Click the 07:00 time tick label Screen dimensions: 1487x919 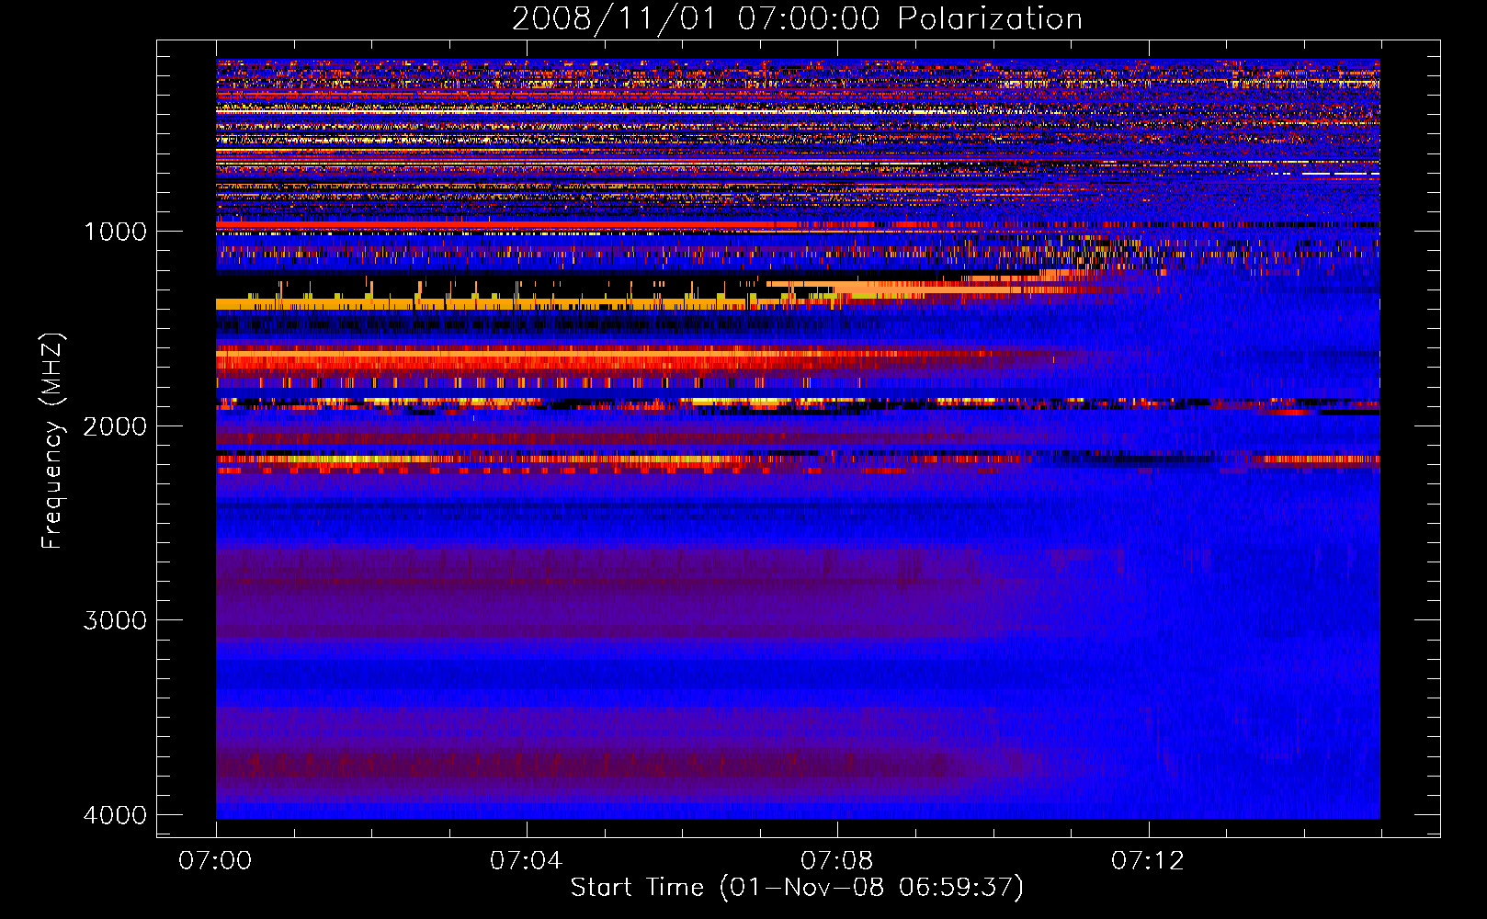[x=215, y=860]
